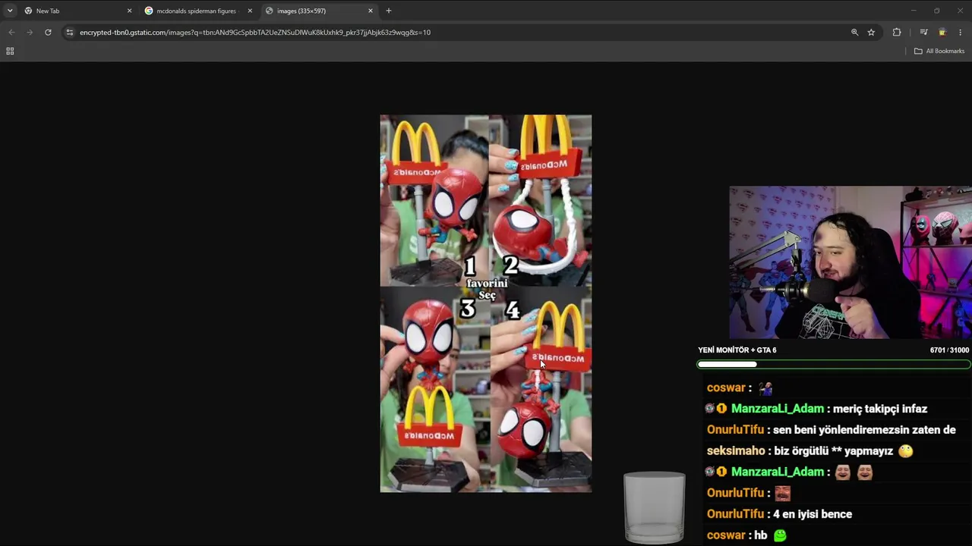Switch to the New Tab tab
Viewport: 972px width, 546px height.
[x=78, y=11]
